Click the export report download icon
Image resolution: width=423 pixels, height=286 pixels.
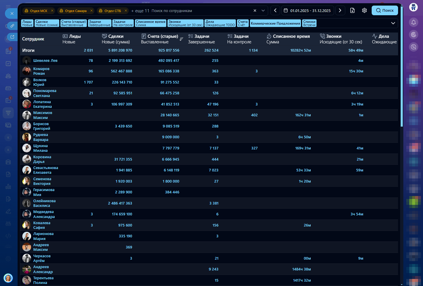[352, 11]
